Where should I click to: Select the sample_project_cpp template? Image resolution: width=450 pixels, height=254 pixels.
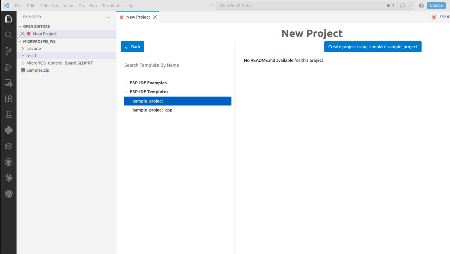click(x=178, y=110)
